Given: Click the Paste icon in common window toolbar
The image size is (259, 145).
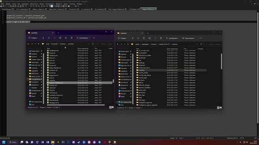Looking at the screenshot, I should point(144,38).
